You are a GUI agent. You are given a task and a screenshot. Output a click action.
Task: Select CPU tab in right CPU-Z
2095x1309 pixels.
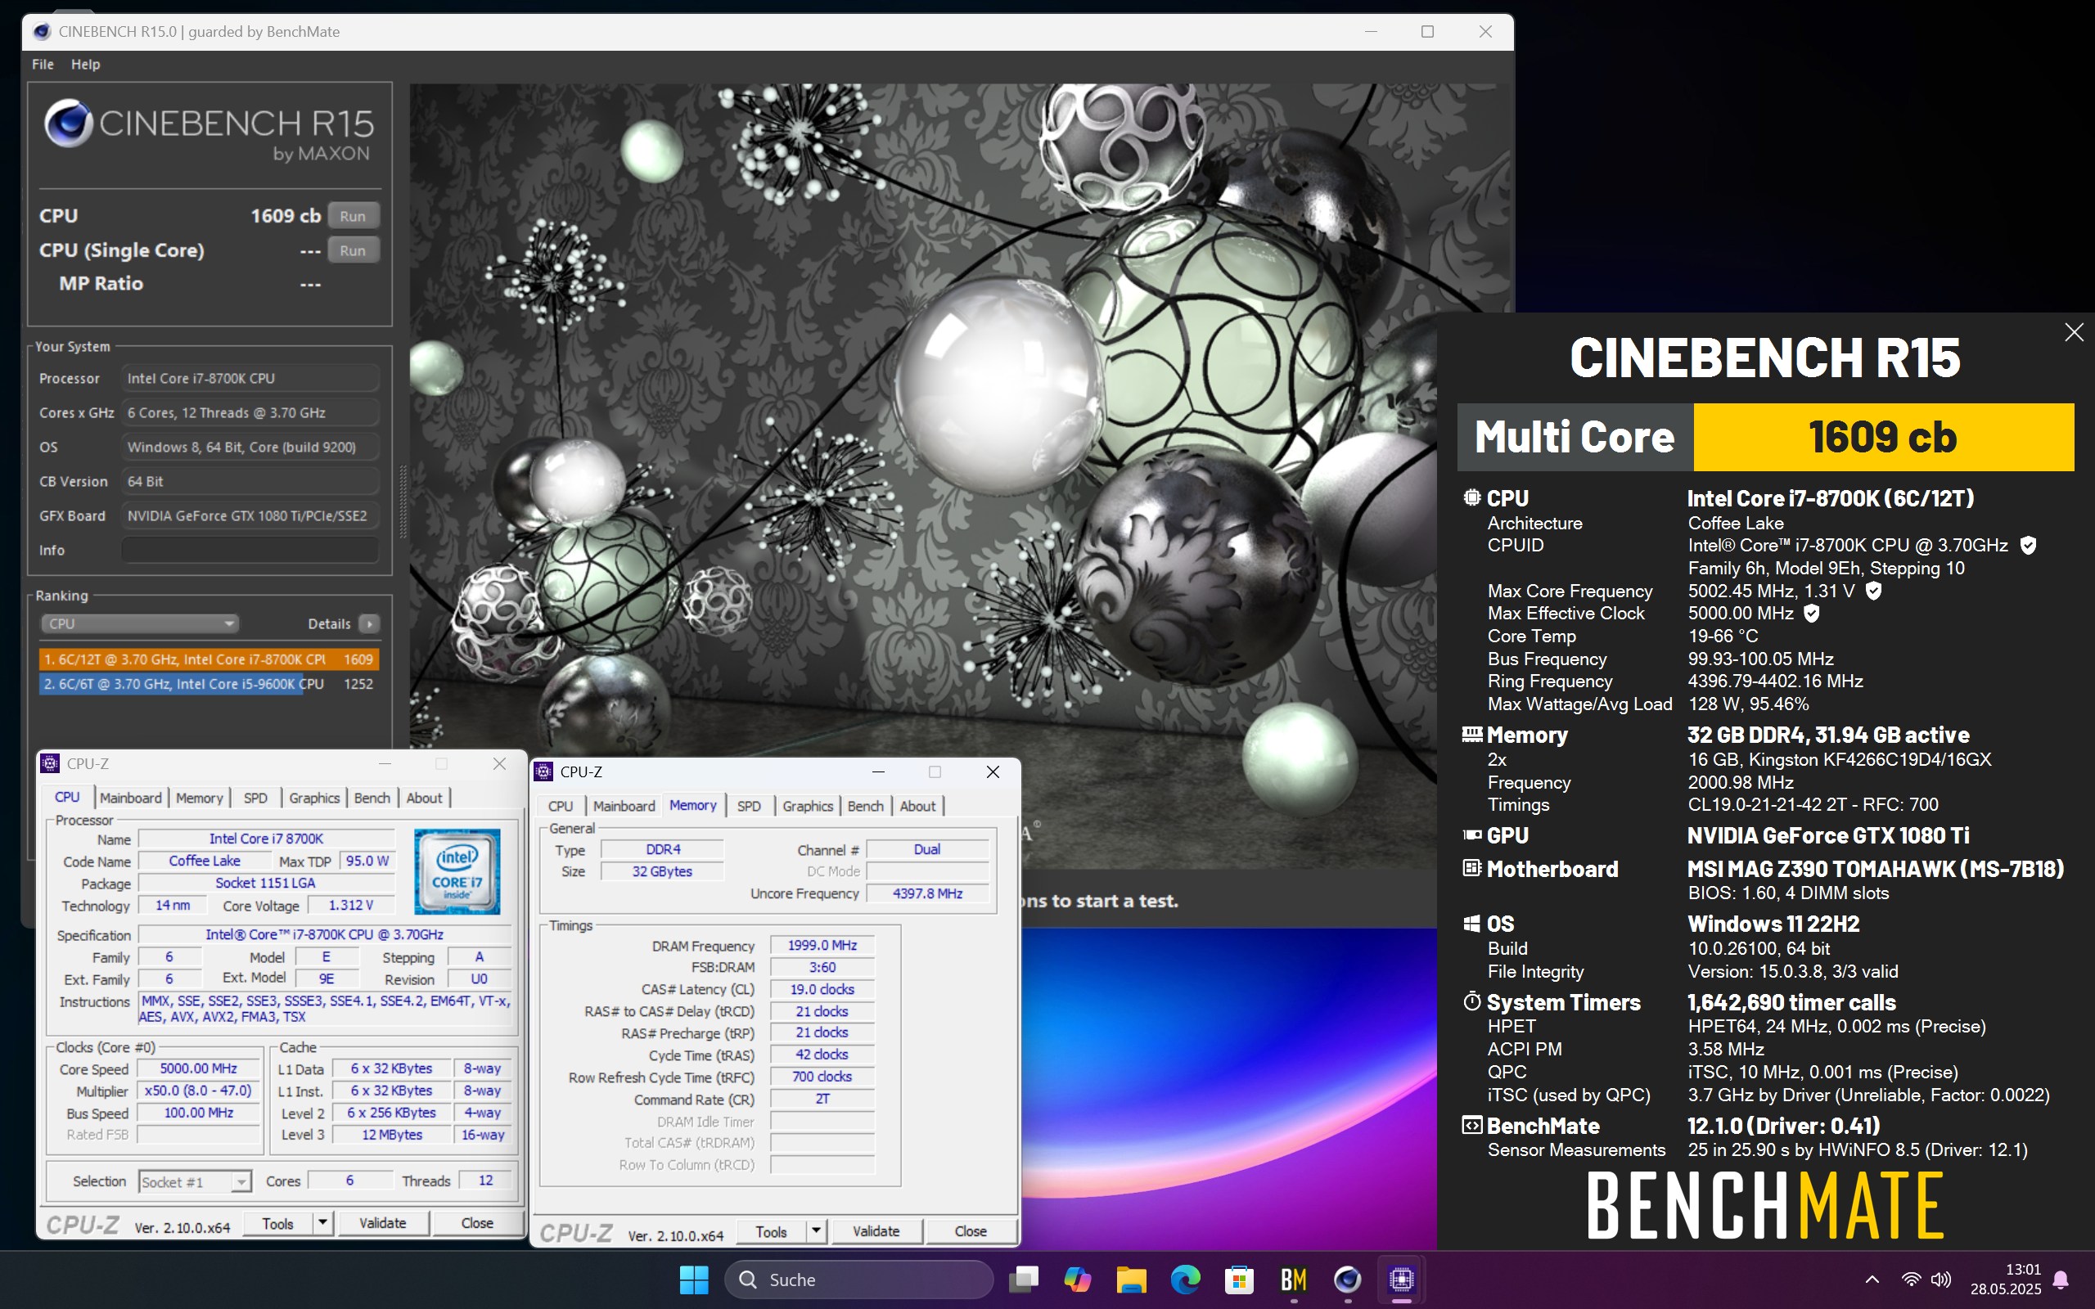coord(560,806)
